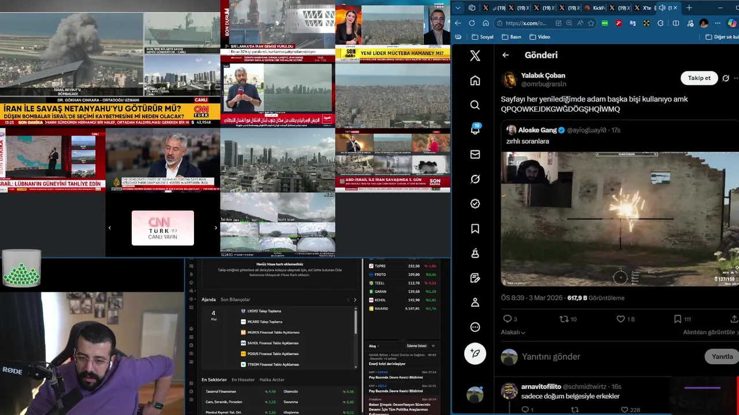This screenshot has width=739, height=415.
Task: Click the translate extension icon in toolbar
Action: point(632,23)
